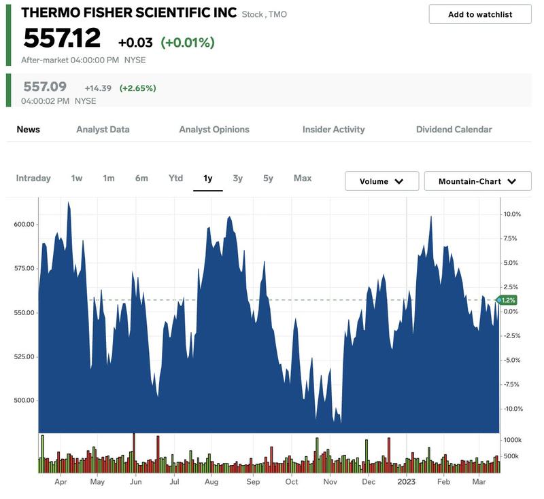Switch to the Analyst Data tab

[103, 130]
